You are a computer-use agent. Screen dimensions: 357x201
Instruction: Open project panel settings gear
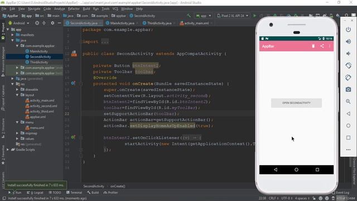click(x=52, y=23)
